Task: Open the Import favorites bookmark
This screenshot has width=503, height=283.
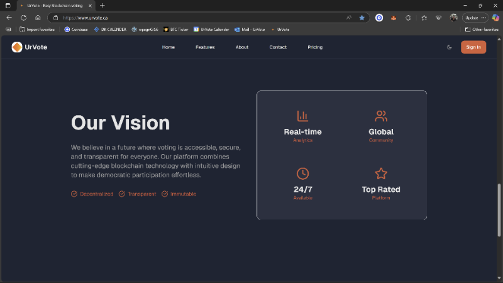Action: click(x=36, y=29)
